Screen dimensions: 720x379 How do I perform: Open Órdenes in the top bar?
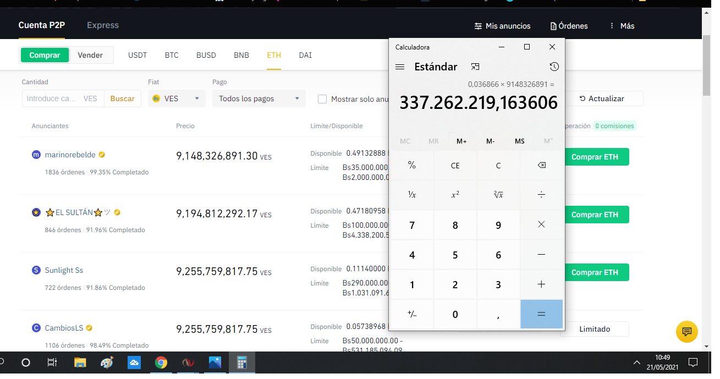click(x=569, y=26)
